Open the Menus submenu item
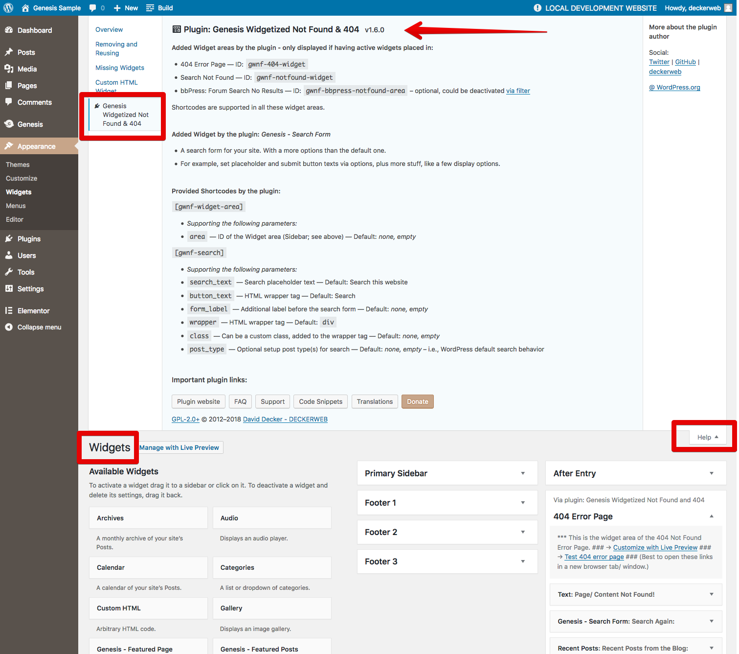This screenshot has height=654, width=739. pyautogui.click(x=16, y=206)
